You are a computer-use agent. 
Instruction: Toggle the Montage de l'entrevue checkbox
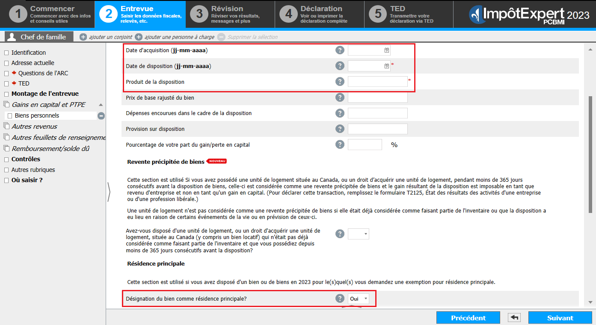(x=6, y=94)
